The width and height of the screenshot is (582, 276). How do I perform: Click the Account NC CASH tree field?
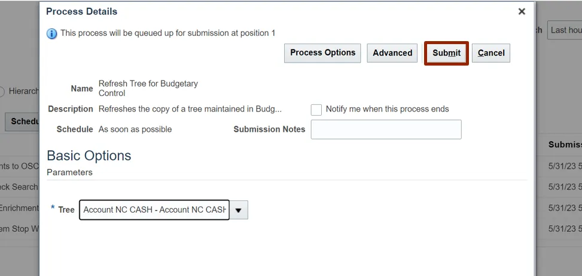point(154,210)
